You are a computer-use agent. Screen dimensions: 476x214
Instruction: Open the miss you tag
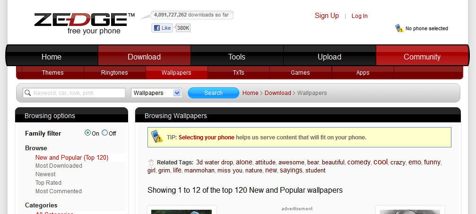click(x=230, y=170)
